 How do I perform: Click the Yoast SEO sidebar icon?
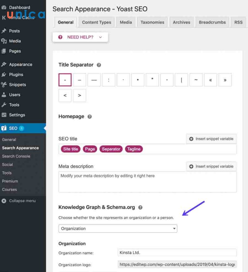4,128
